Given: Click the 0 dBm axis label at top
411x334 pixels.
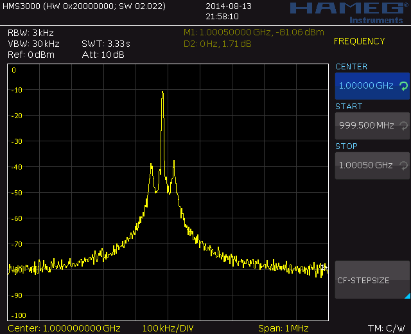Looking at the screenshot, I should pyautogui.click(x=14, y=70).
